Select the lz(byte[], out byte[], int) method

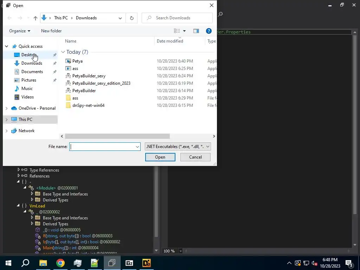click(81, 242)
